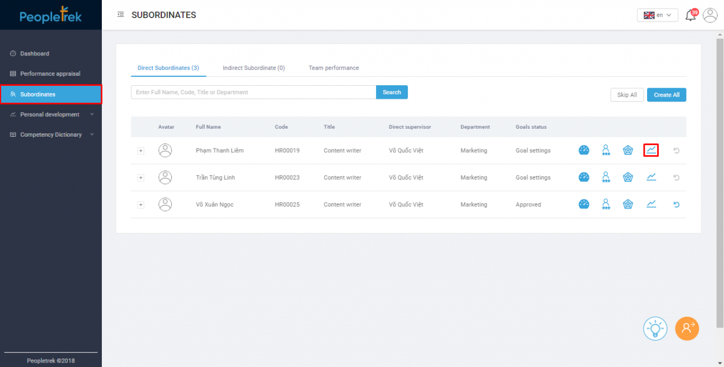Image resolution: width=724 pixels, height=367 pixels.
Task: Expand the Personal development sidebar section
Action: (51, 114)
